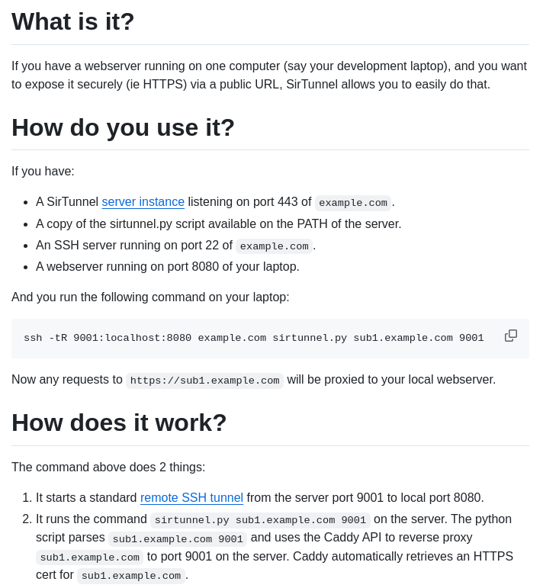Click example.com code in the port 443 bullet

click(352, 203)
